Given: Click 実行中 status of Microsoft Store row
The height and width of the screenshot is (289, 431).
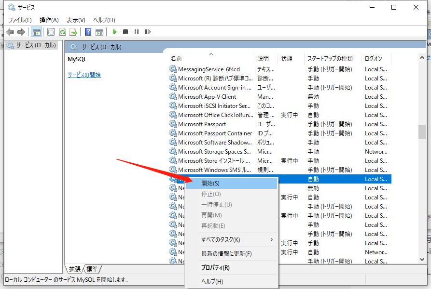Looking at the screenshot, I should (x=290, y=161).
